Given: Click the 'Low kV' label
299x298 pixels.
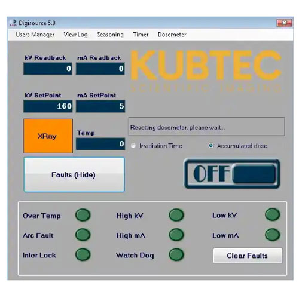Looking at the screenshot, I should point(225,215).
